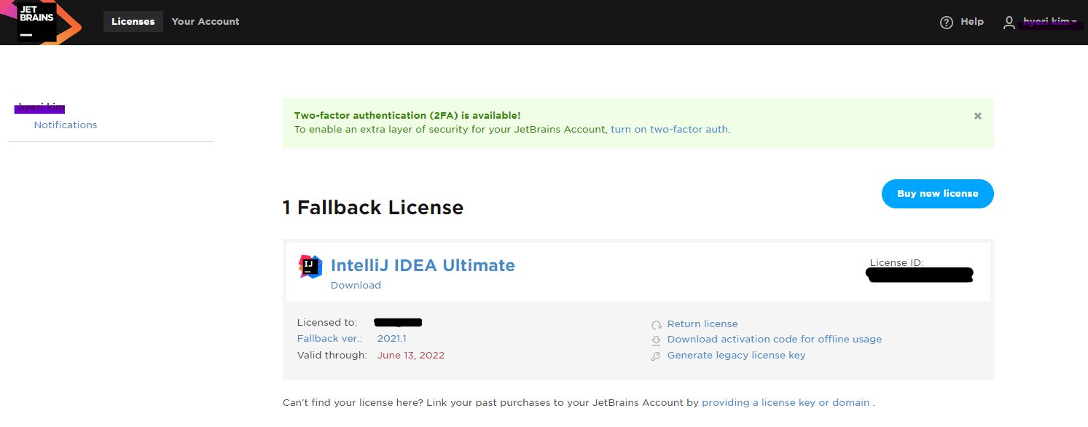1088x427 pixels.
Task: Click the 2021.1 fallback version link
Action: [x=391, y=338]
